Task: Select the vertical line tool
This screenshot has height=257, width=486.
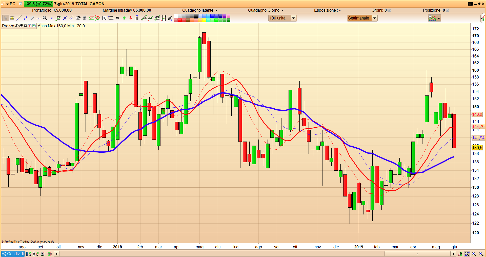Action: click(x=52, y=18)
